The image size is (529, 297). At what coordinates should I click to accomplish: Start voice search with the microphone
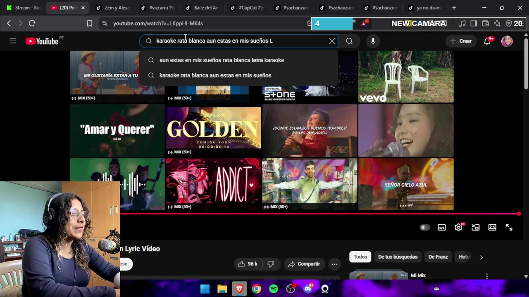(373, 41)
